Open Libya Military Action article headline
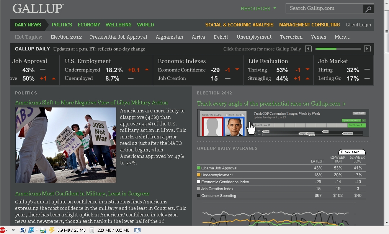Image resolution: width=389 pixels, height=234 pixels. pyautogui.click(x=91, y=102)
